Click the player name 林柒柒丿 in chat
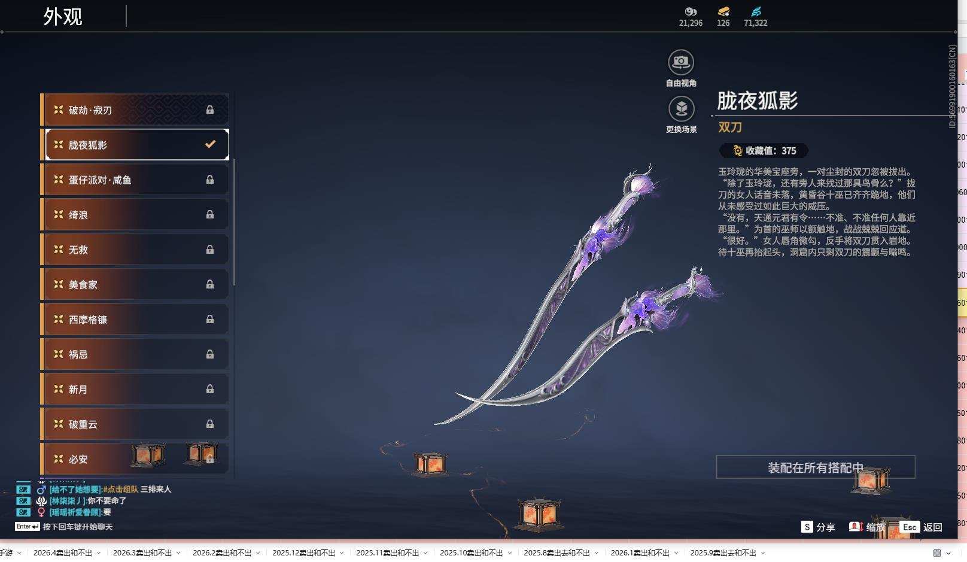Screen dimensions: 967x562 point(68,501)
